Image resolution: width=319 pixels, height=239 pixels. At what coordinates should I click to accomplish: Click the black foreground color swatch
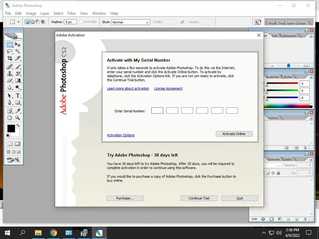coord(11,129)
